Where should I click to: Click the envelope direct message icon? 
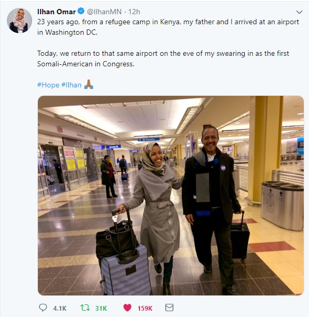point(169,308)
